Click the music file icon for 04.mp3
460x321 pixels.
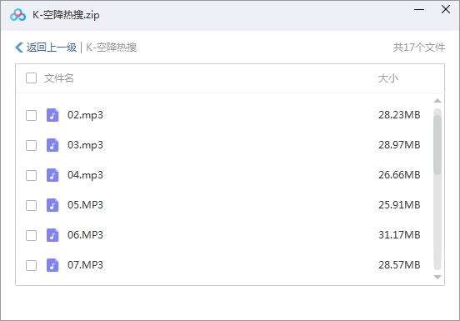pyautogui.click(x=52, y=175)
